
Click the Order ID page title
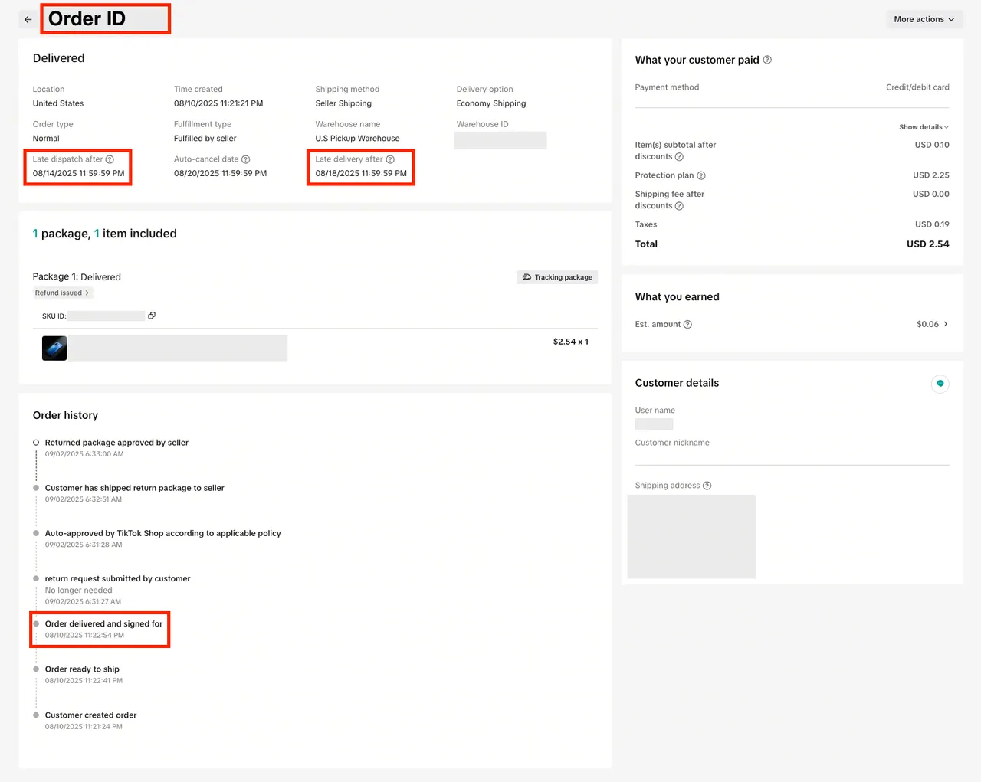(x=87, y=18)
